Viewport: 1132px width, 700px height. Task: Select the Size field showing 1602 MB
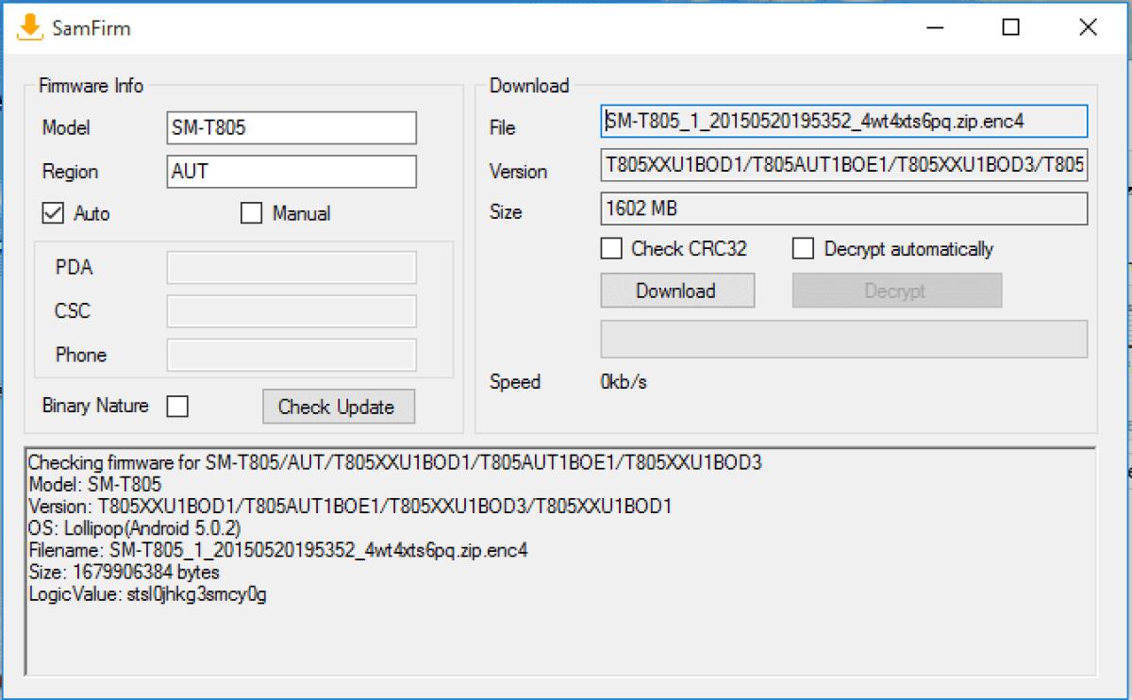[x=842, y=208]
